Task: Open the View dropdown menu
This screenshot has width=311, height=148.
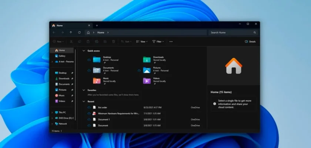Action: click(142, 41)
